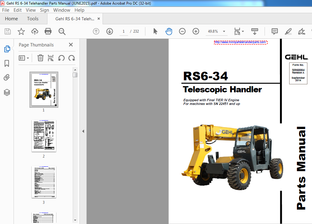Click the thumbnails scrollbar up arrow

[75, 70]
